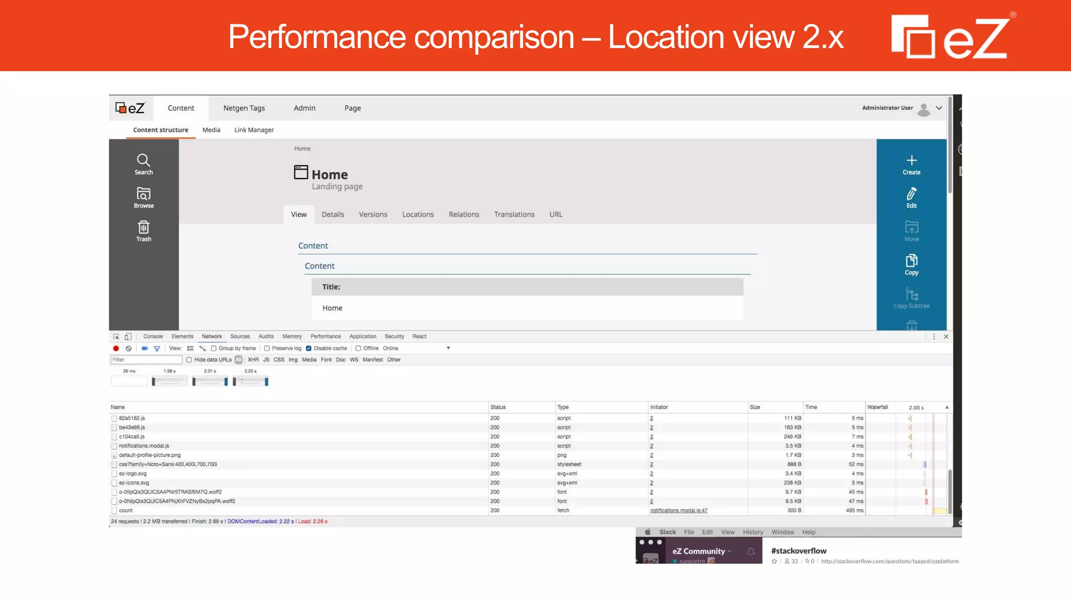Enable the Offline checkbox
Image resolution: width=1071 pixels, height=602 pixels.
pyautogui.click(x=358, y=349)
